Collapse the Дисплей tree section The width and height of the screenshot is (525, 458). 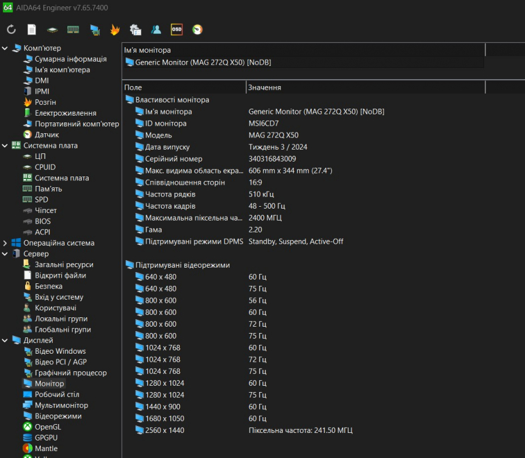click(5, 341)
